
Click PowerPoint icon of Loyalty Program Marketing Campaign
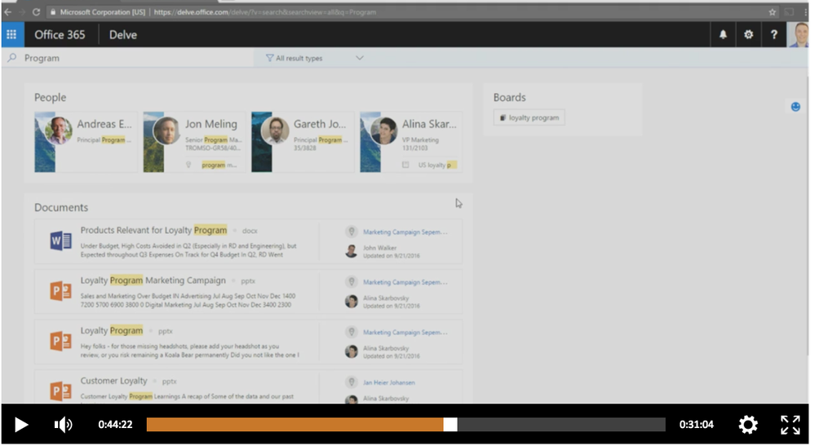61,291
